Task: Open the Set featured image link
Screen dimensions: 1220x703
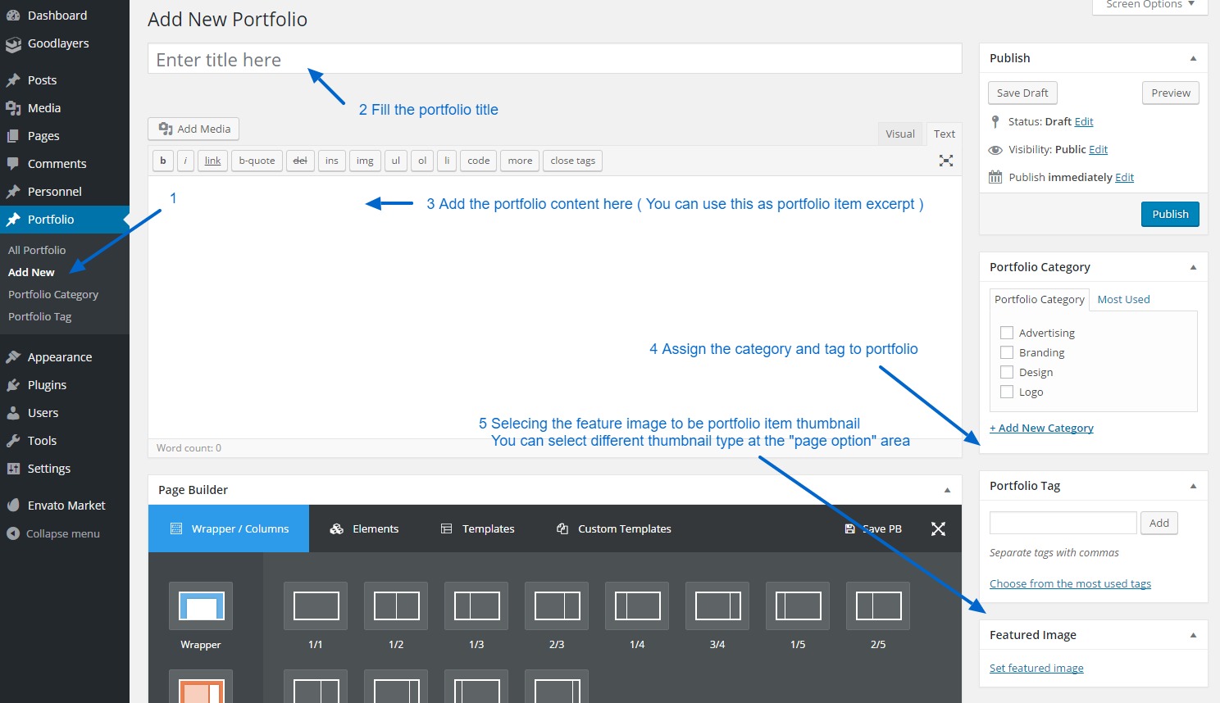Action: (x=1036, y=669)
